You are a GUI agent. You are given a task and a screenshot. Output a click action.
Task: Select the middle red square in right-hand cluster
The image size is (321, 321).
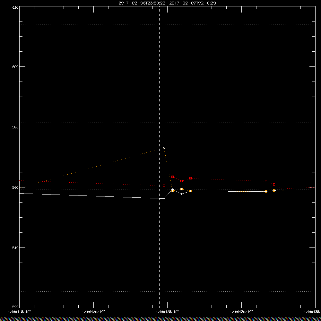pos(274,185)
